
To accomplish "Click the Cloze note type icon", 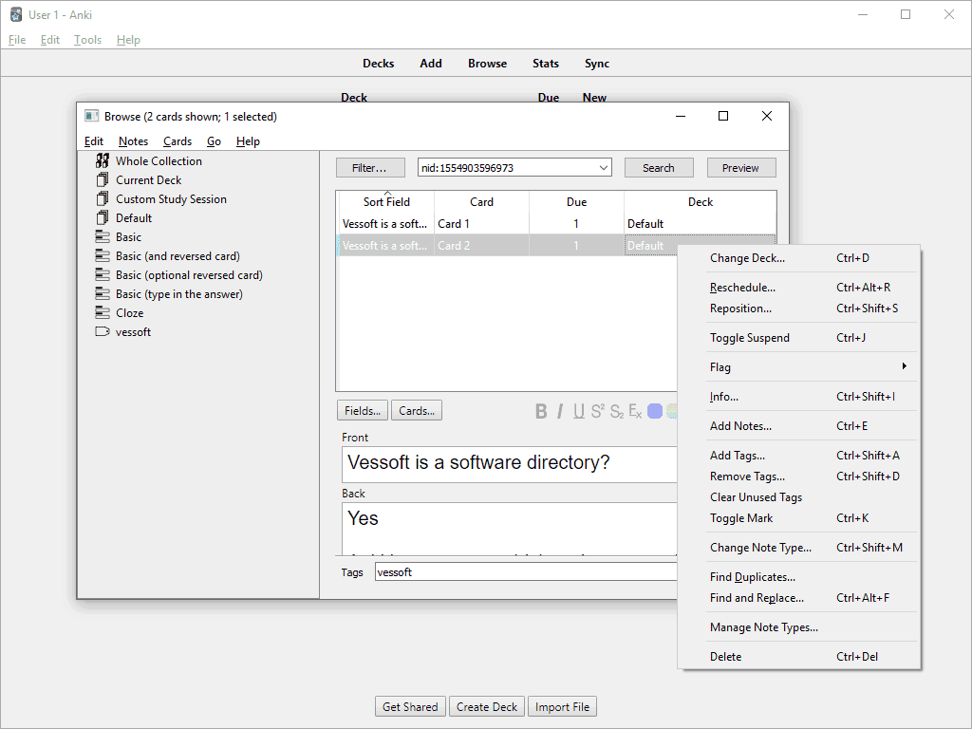I will 103,312.
